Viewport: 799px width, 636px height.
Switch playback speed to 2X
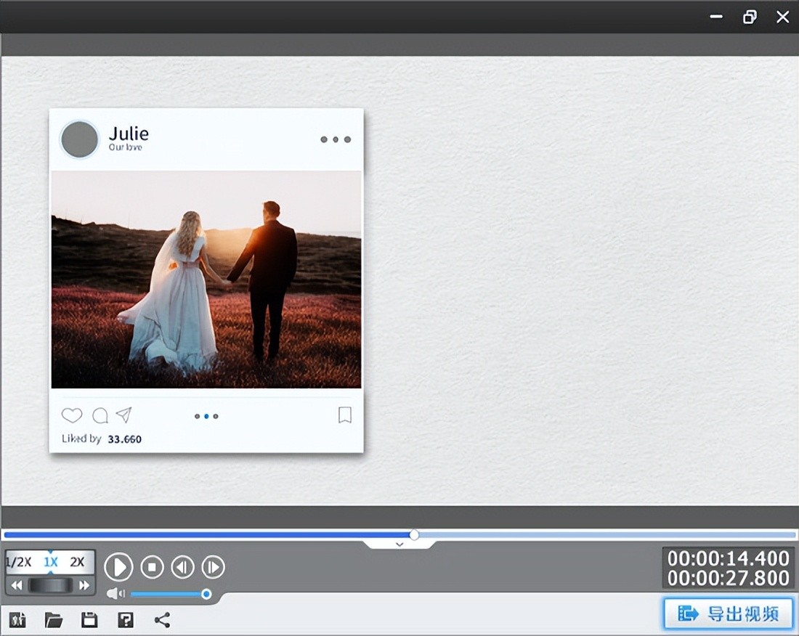pyautogui.click(x=77, y=562)
